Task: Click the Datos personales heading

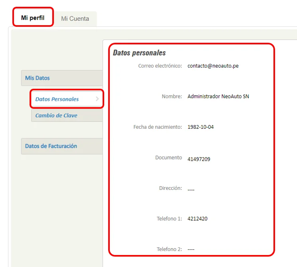Action: tap(139, 53)
